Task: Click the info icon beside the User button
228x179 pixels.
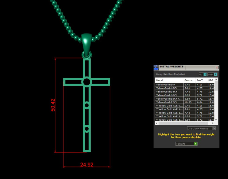Action: click(x=216, y=74)
